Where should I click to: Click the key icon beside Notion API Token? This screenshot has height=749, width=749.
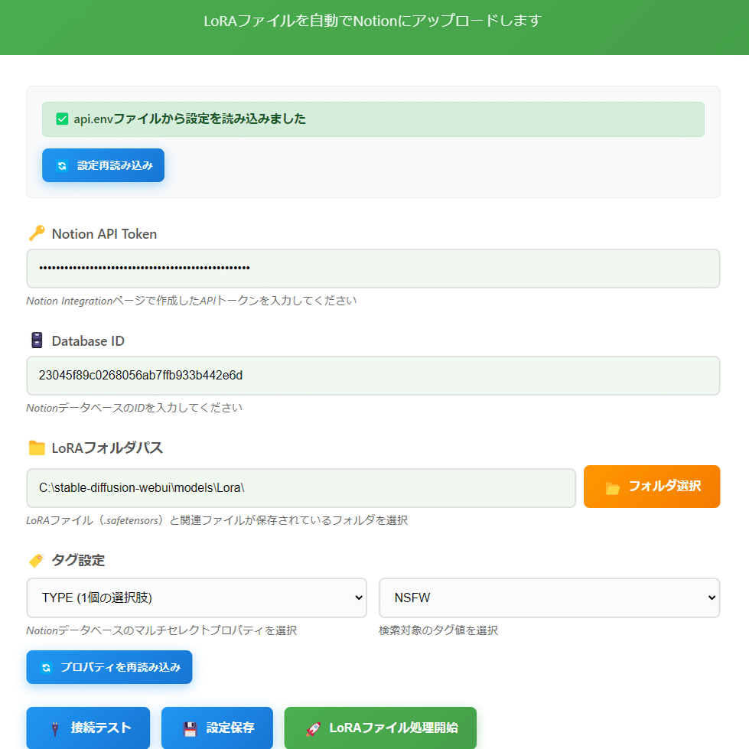point(37,233)
